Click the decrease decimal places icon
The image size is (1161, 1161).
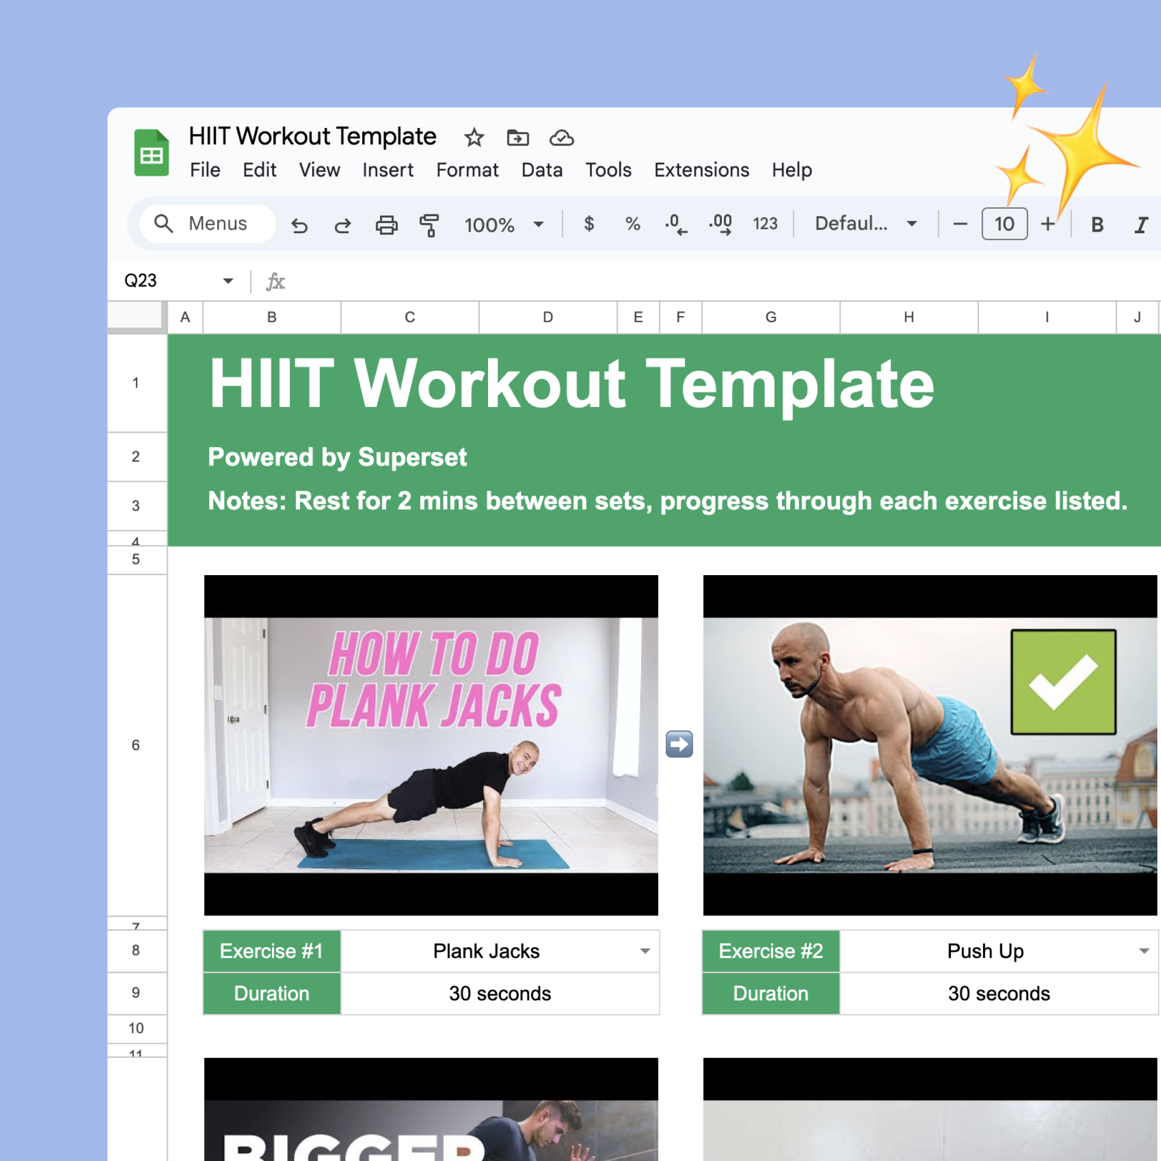coord(676,224)
